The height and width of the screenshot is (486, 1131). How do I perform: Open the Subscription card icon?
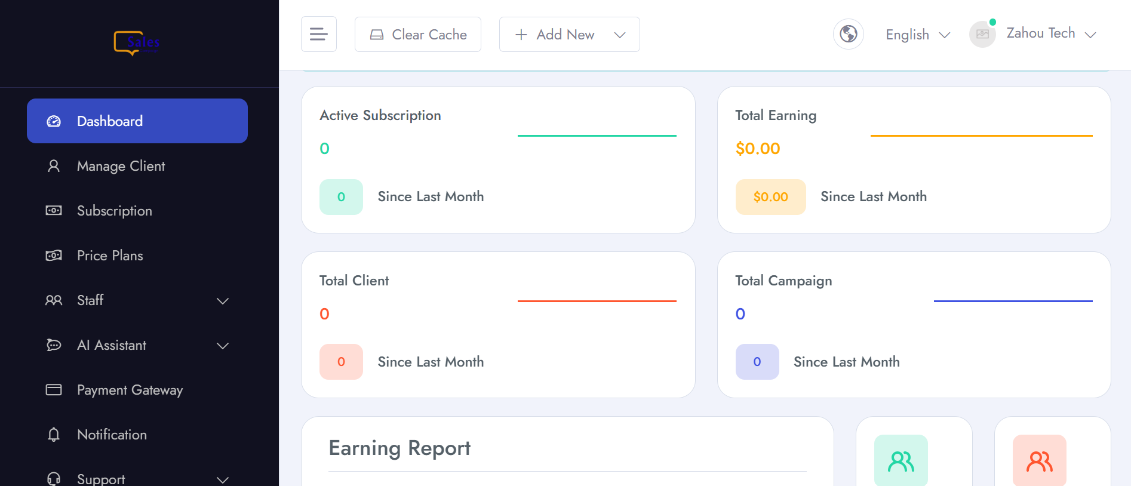point(54,211)
